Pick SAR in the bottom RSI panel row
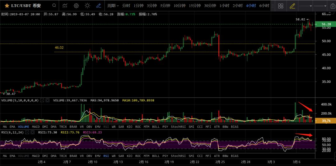This screenshot has width=336, height=166. 121,156
